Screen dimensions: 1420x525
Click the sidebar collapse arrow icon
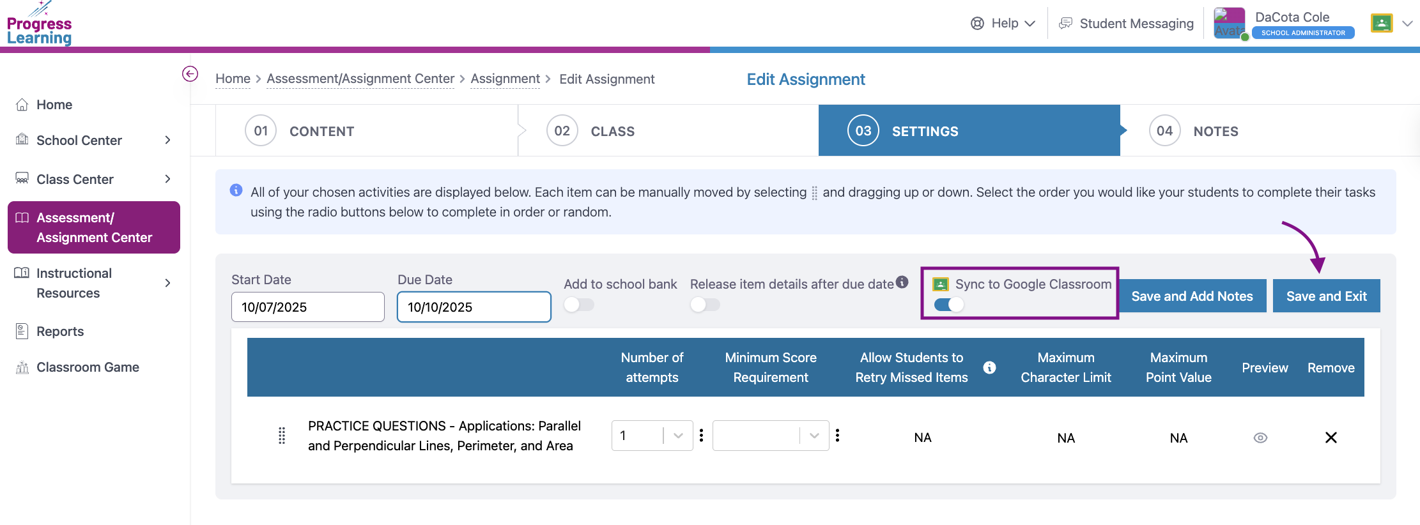click(x=190, y=74)
